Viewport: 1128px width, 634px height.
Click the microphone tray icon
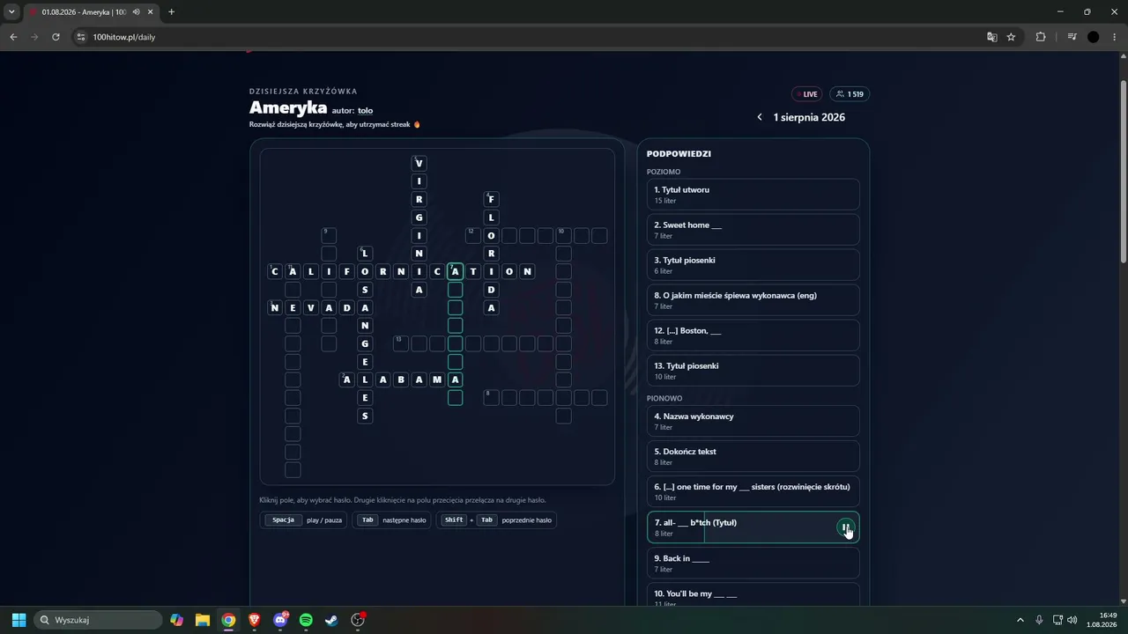coord(1040,620)
